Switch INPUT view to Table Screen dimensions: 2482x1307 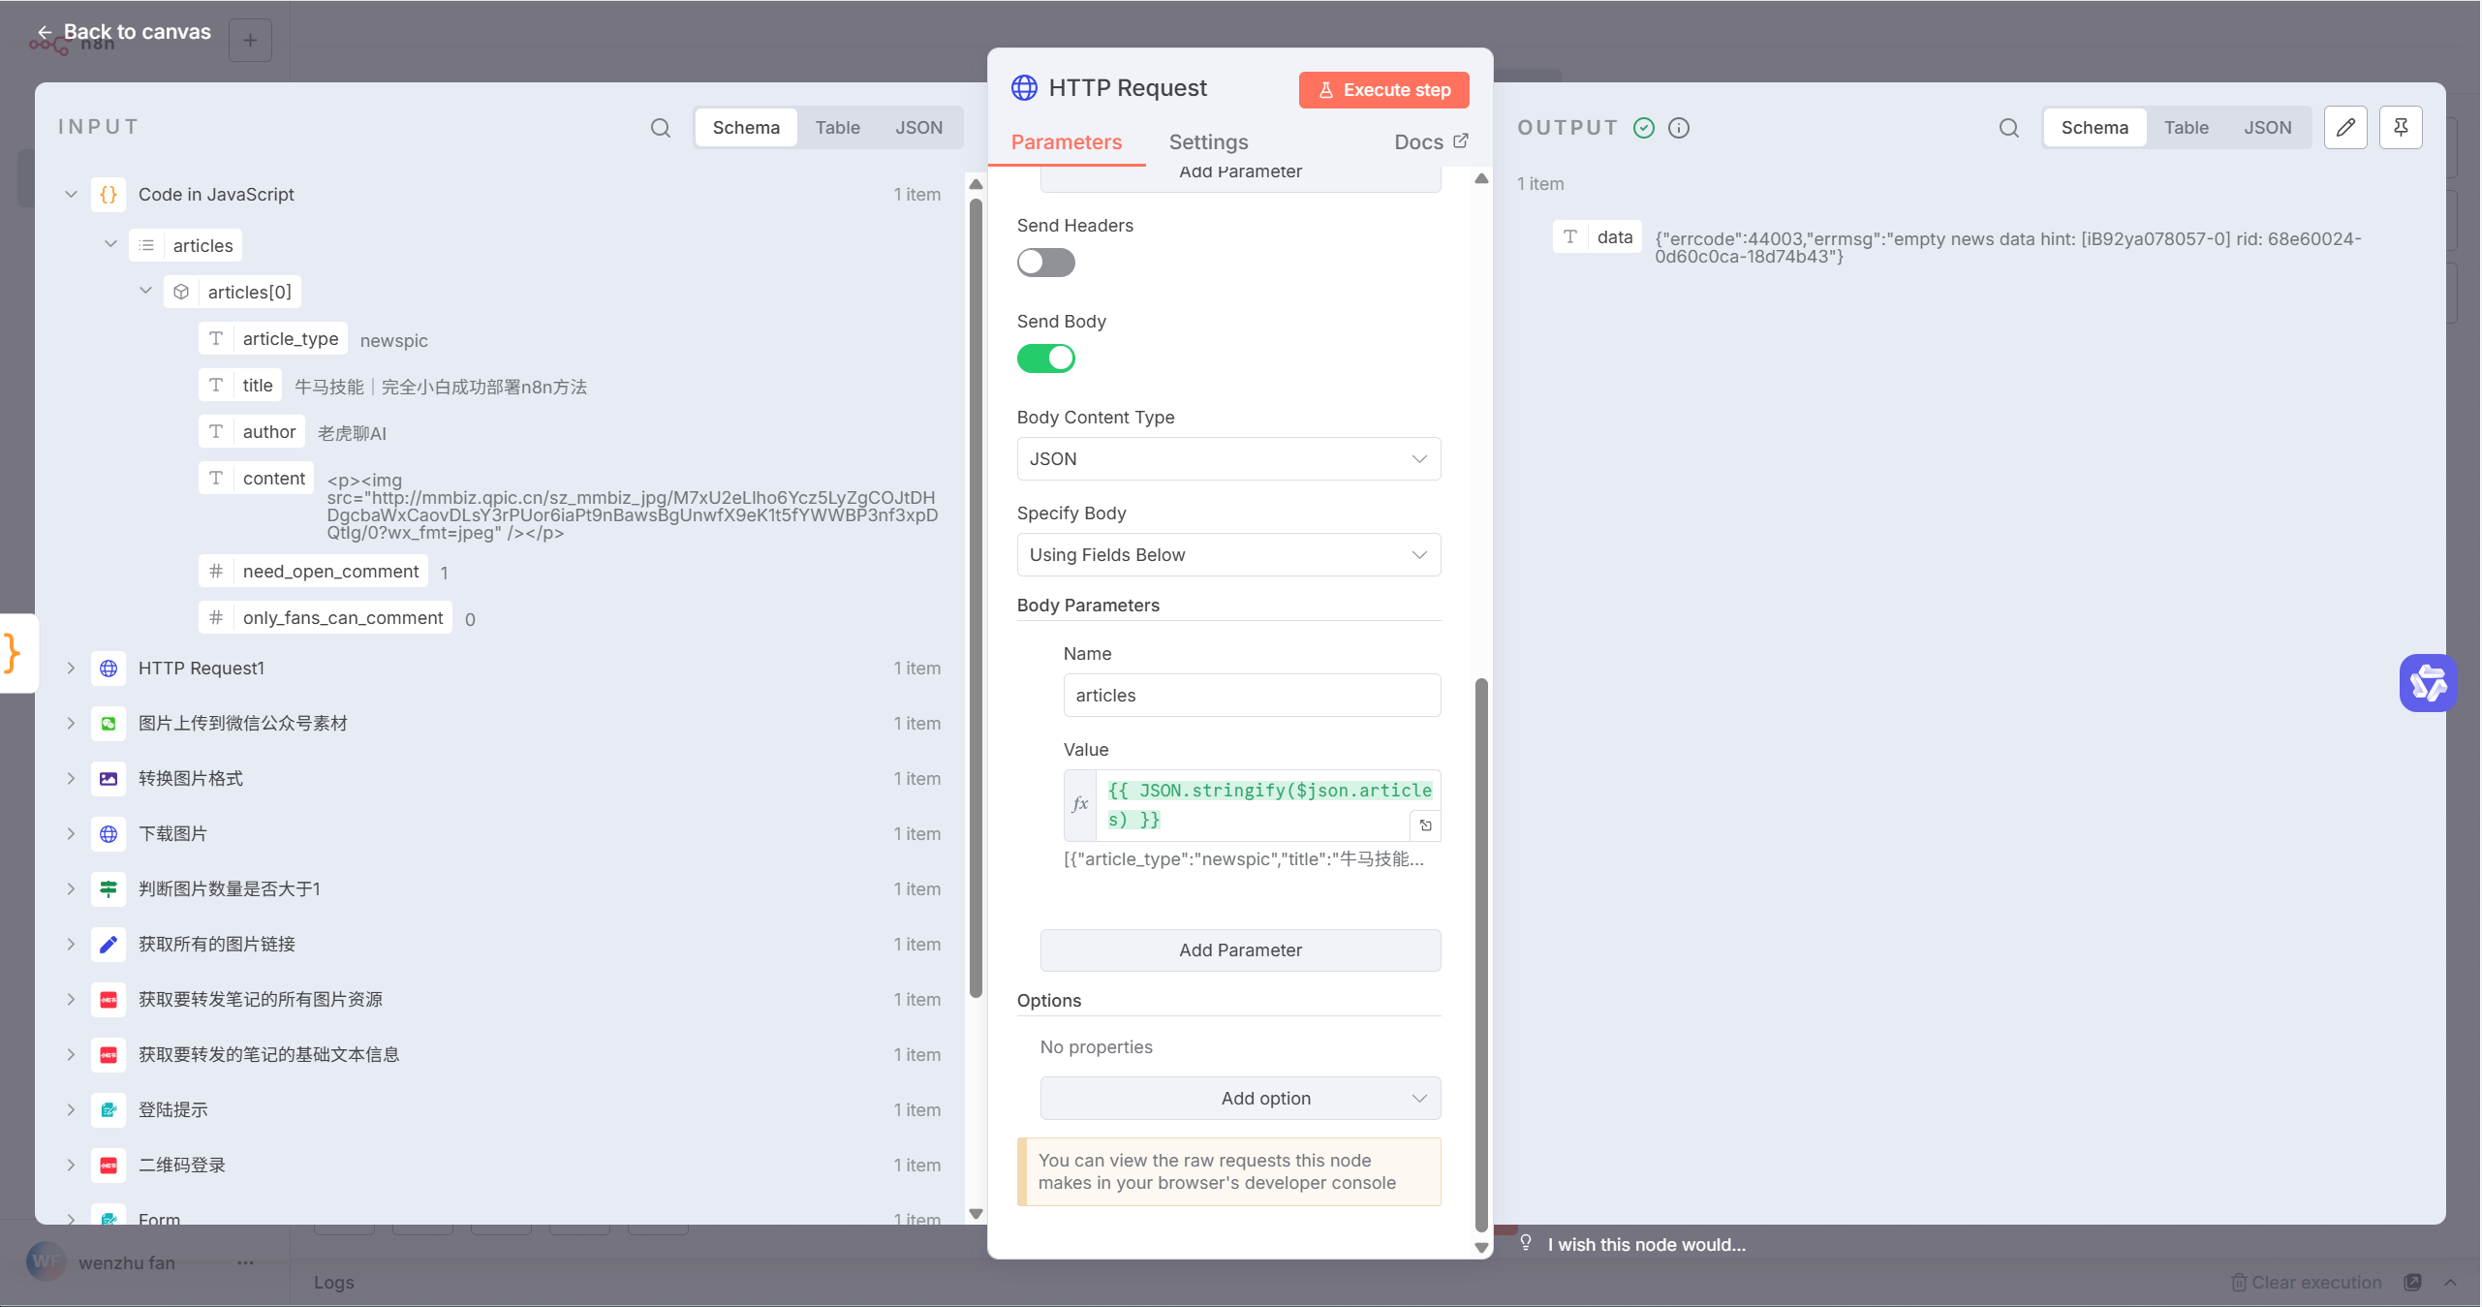[837, 128]
